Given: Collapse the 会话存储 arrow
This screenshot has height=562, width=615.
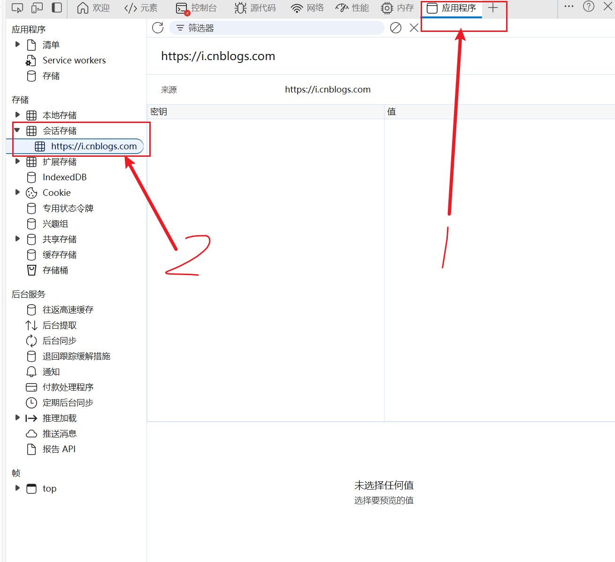Looking at the screenshot, I should coord(17,130).
